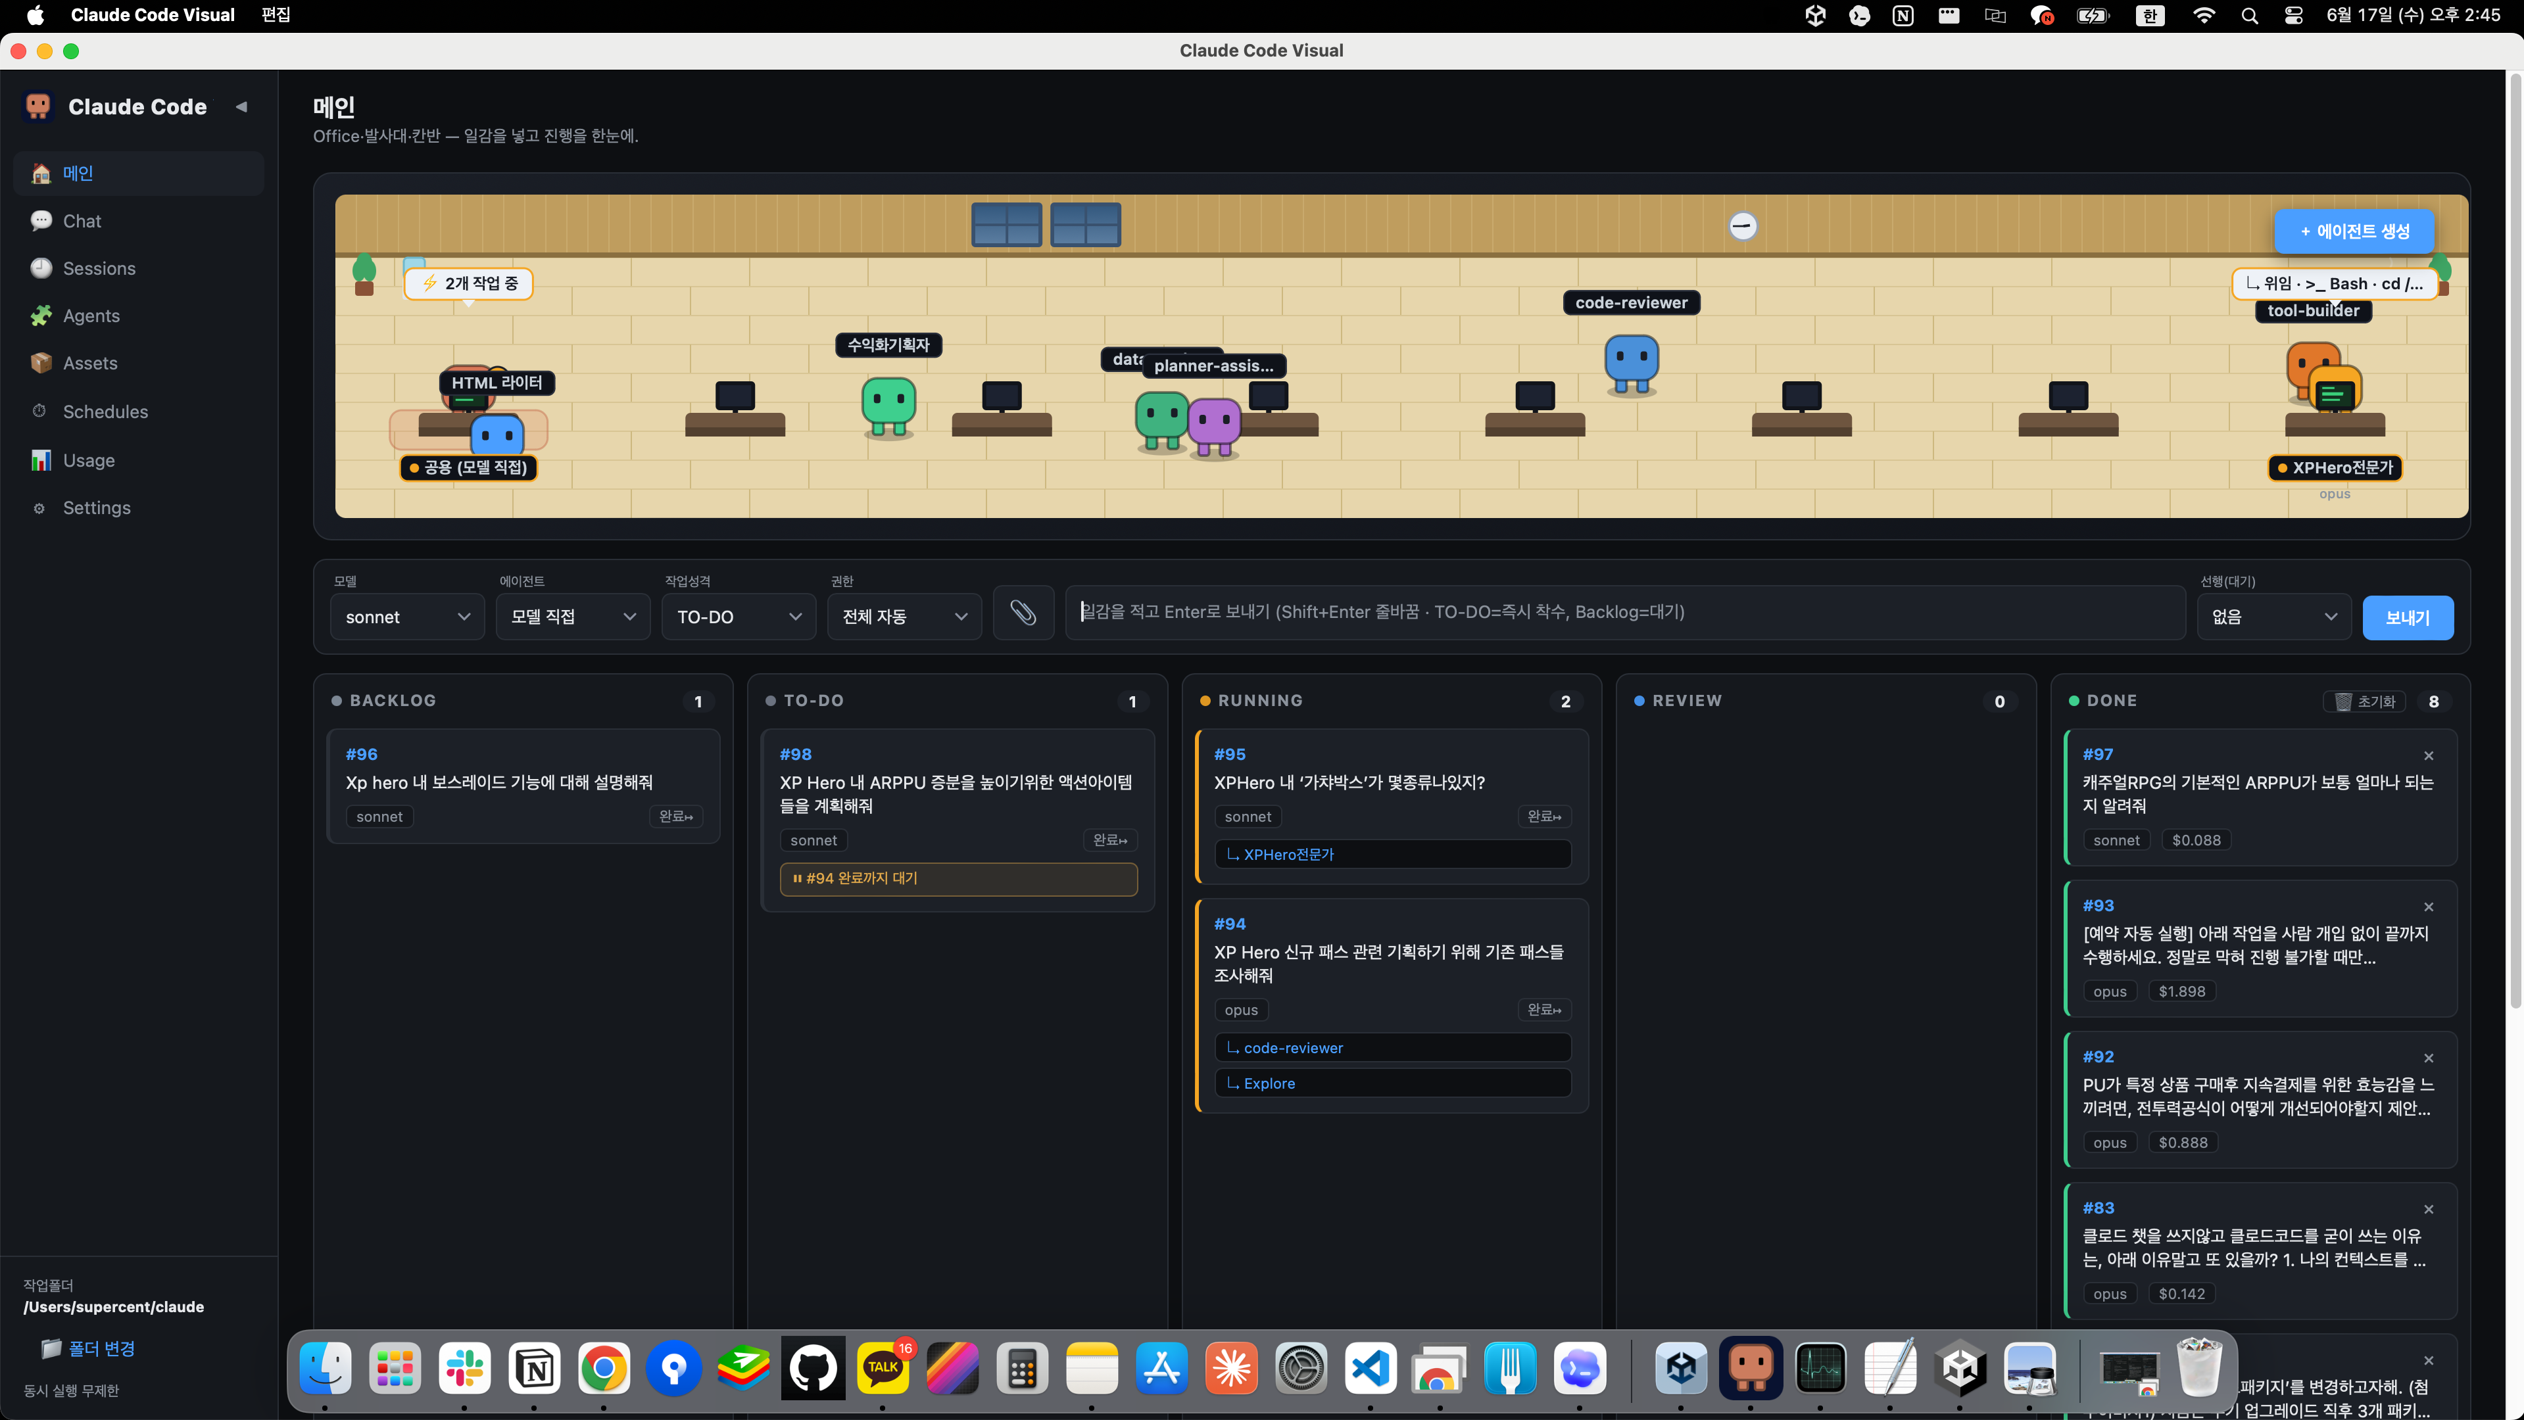
Task: Expand the 모델 직접 agent dropdown
Action: point(573,617)
